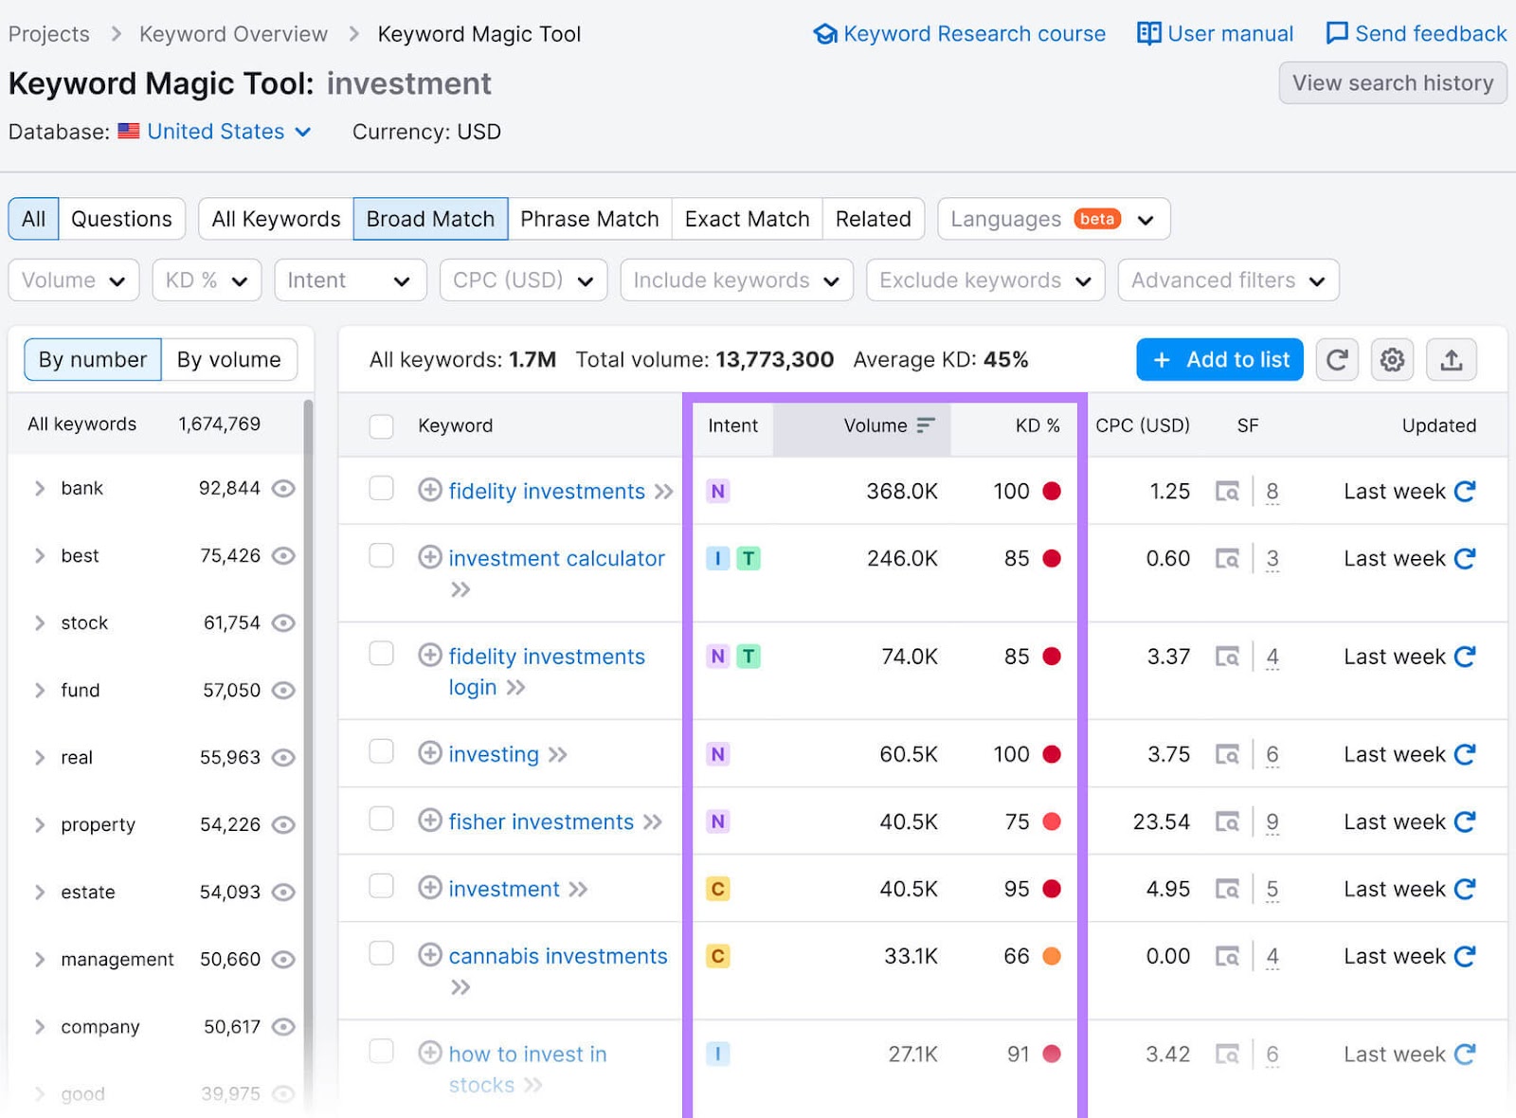Click the Add to list button
Viewport: 1516px width, 1118px height.
[1219, 360]
